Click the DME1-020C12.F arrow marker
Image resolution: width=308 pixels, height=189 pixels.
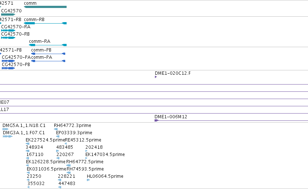[x=156, y=77]
